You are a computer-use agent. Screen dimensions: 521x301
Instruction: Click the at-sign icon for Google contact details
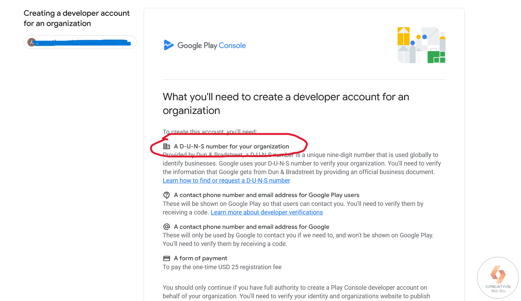167,227
